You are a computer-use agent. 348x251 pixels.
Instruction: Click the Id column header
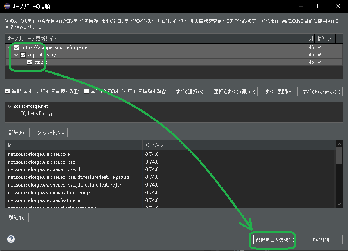(x=74, y=145)
